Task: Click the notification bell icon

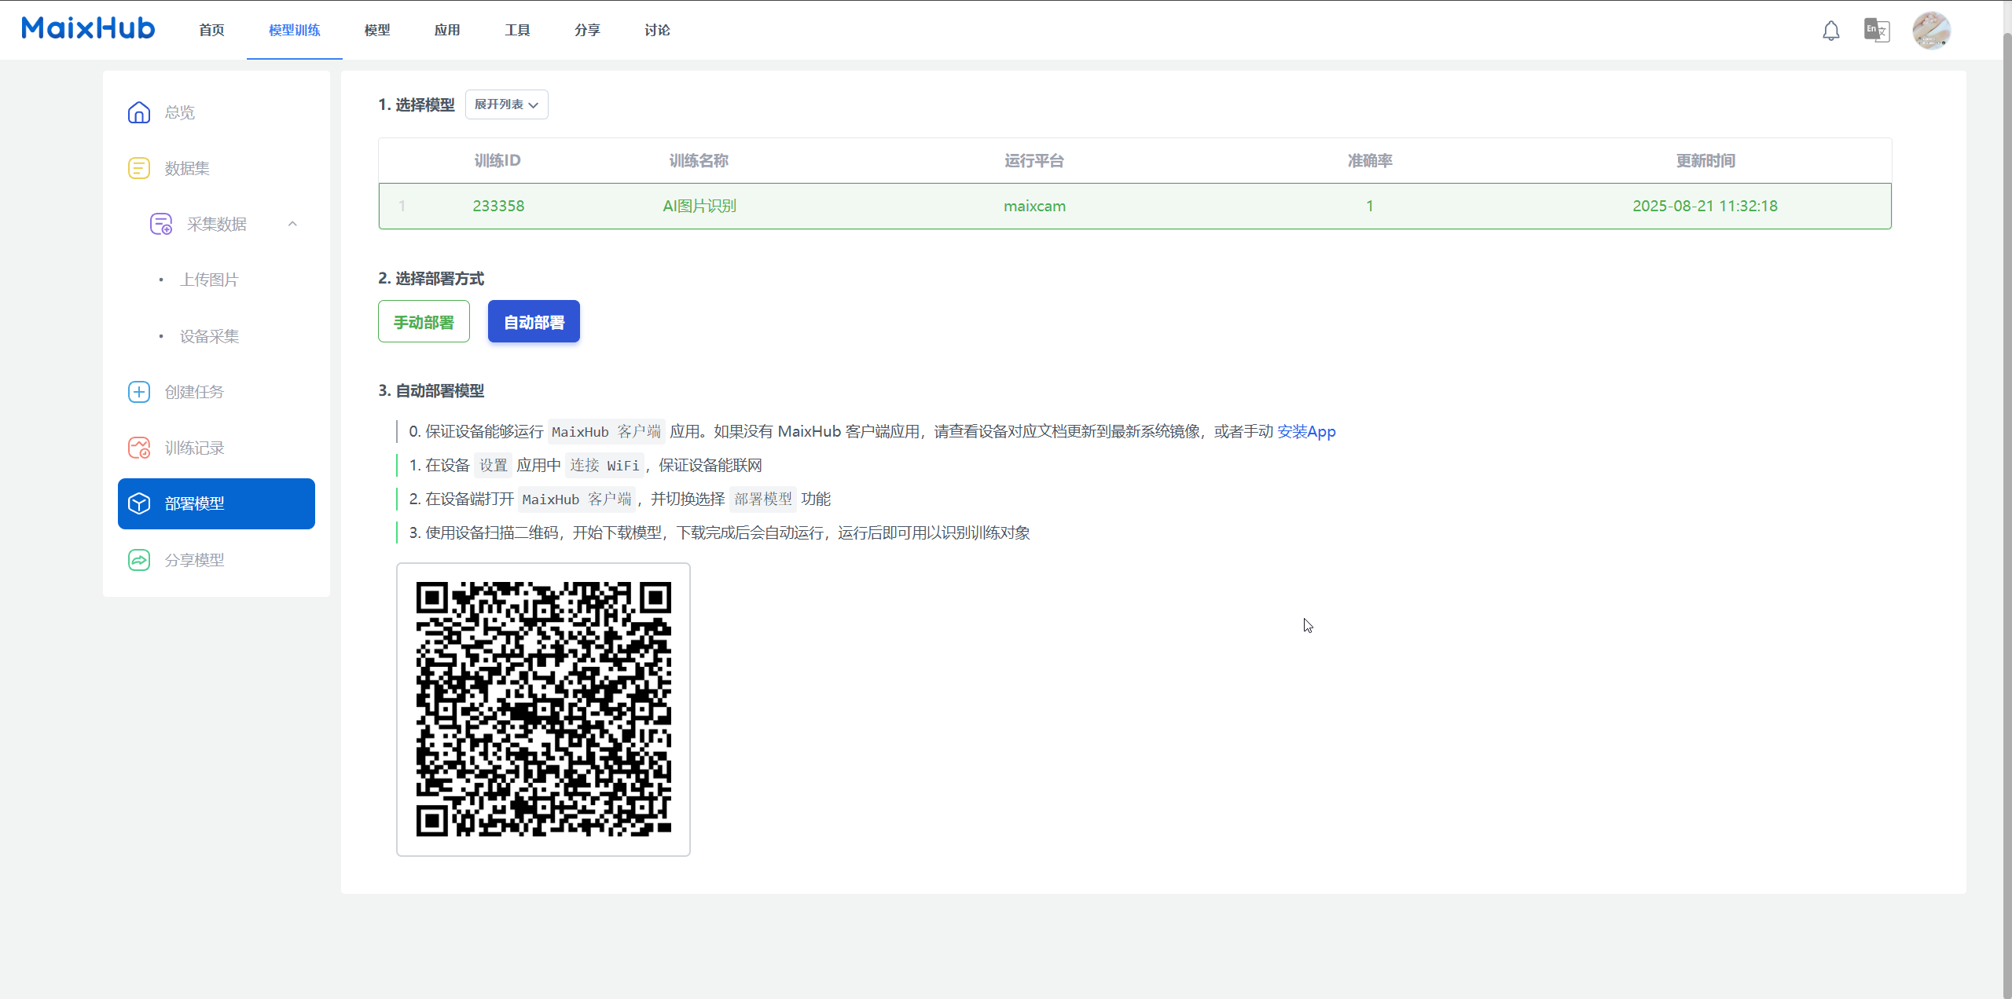Action: [1830, 31]
